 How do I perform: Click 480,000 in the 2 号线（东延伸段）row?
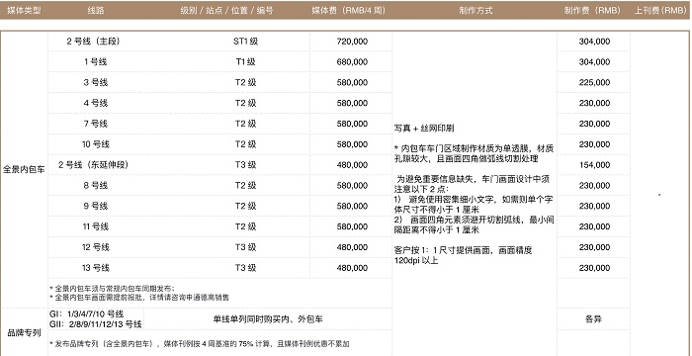(352, 165)
